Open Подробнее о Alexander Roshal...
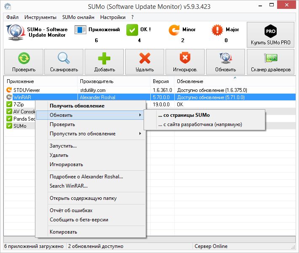The height and width of the screenshot is (253, 299). [91, 177]
